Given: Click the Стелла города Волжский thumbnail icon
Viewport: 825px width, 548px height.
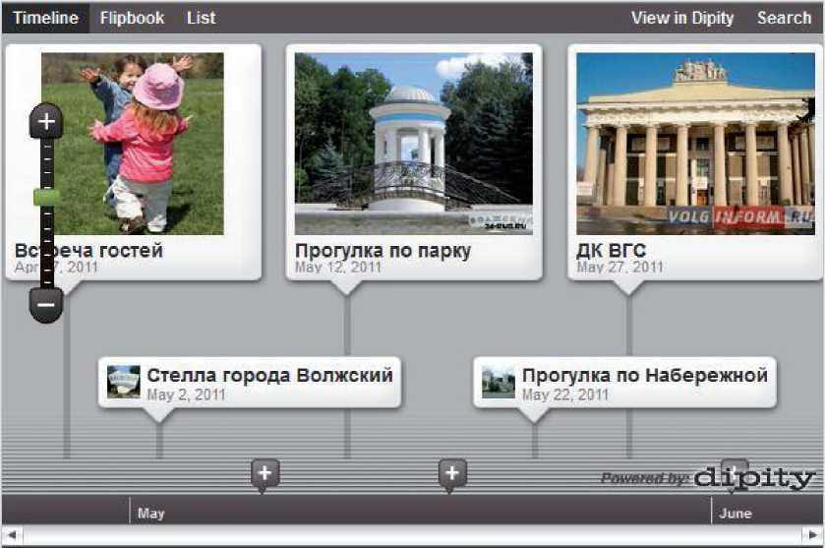Looking at the screenshot, I should [124, 382].
